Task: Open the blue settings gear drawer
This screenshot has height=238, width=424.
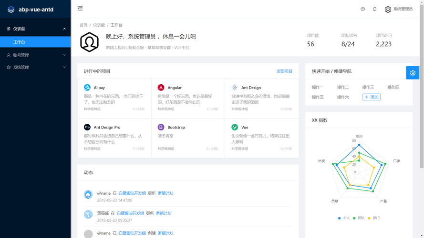Action: click(413, 72)
